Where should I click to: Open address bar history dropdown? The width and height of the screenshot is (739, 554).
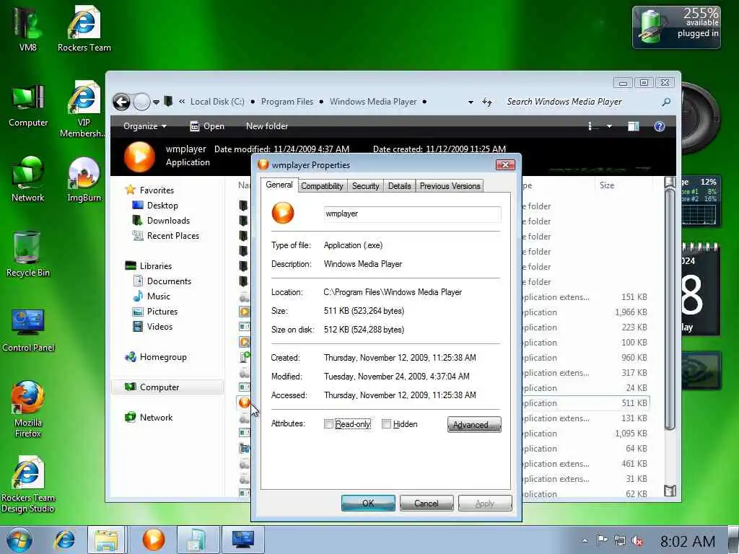click(x=471, y=102)
